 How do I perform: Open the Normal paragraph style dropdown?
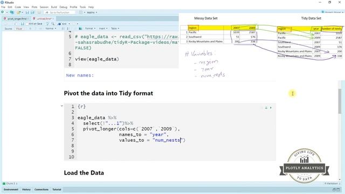pyautogui.click(x=51, y=29)
